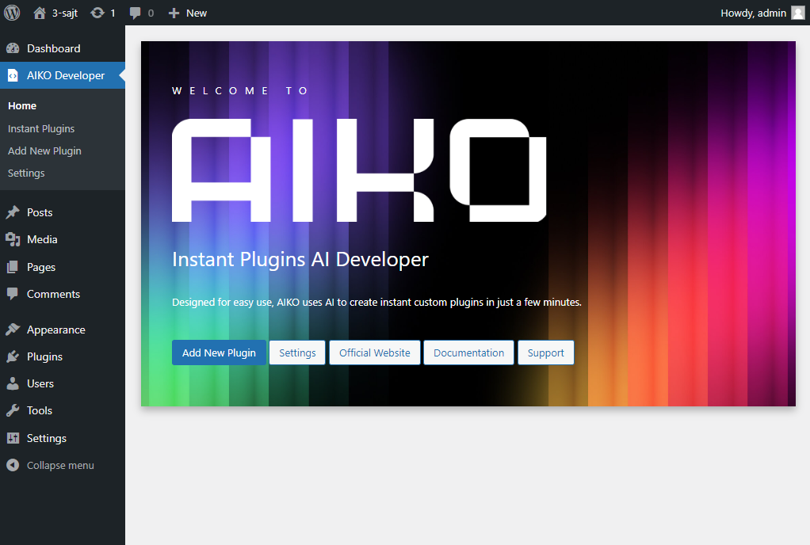Click the Support button

point(545,353)
